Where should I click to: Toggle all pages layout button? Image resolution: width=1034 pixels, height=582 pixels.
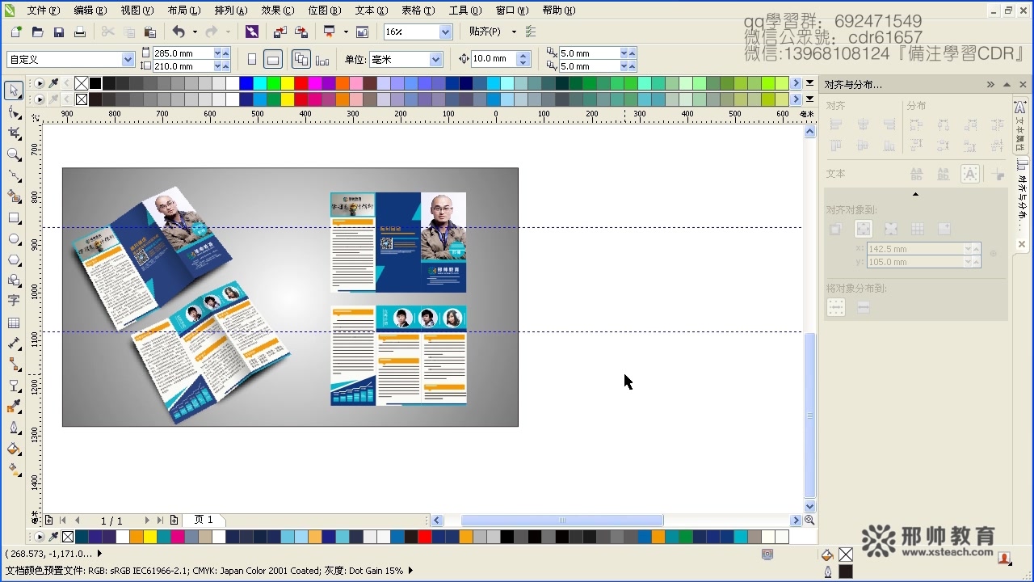coord(301,59)
